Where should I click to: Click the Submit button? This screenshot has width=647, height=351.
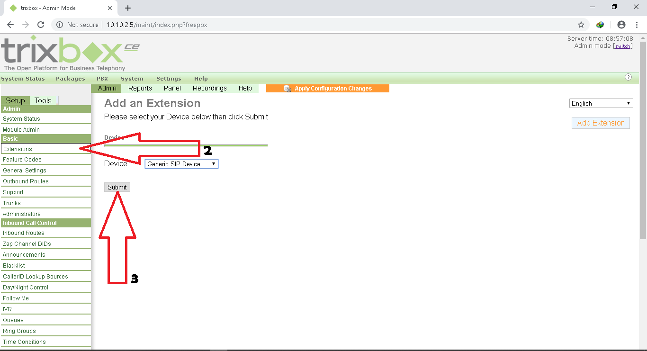point(117,187)
